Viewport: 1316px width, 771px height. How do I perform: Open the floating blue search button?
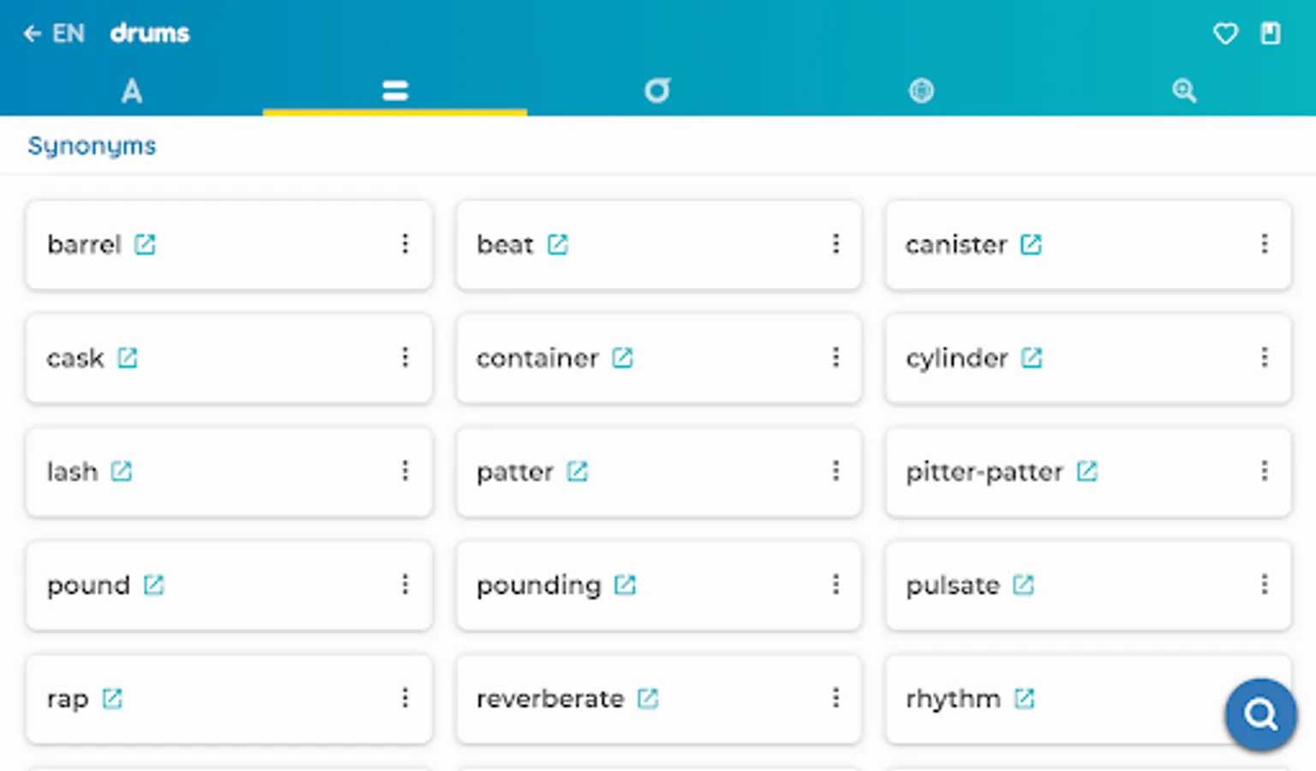[1259, 714]
